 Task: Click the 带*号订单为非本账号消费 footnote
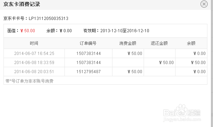[x=29, y=81]
